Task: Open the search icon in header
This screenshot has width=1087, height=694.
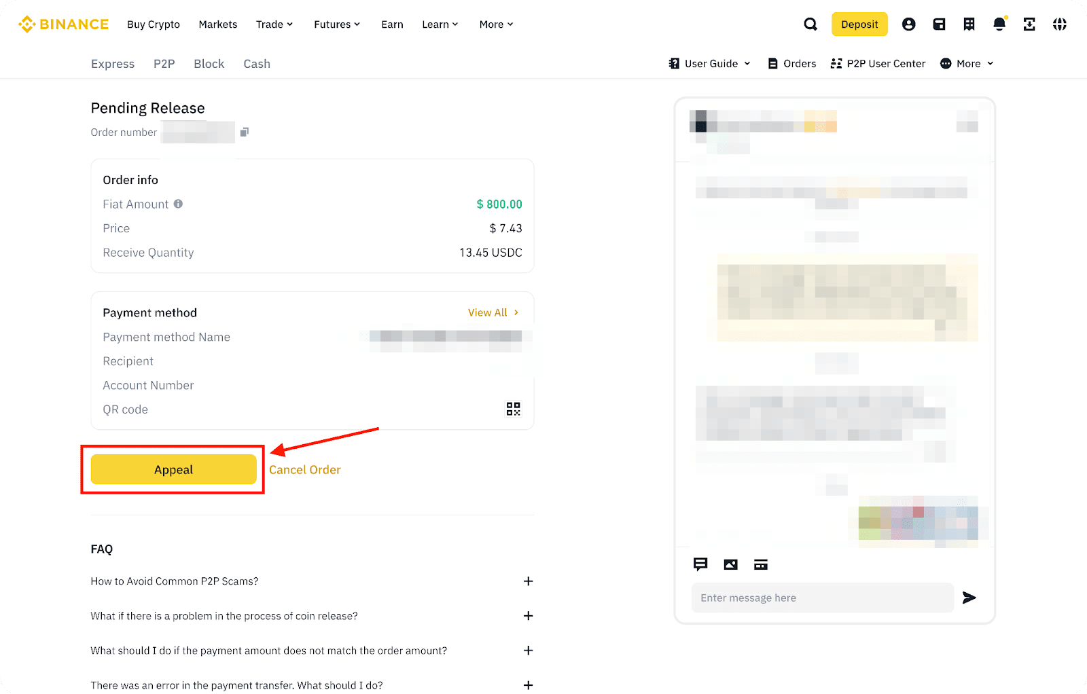Action: click(x=810, y=24)
